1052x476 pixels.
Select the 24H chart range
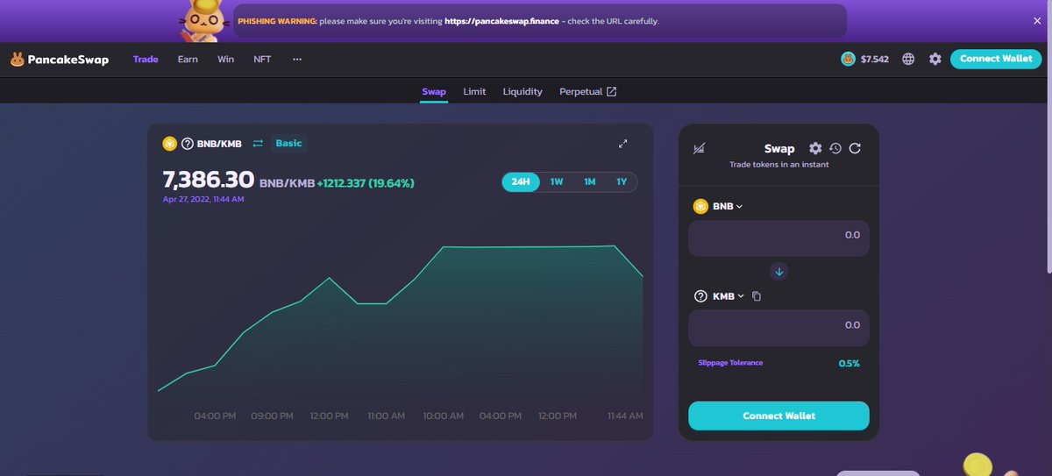coord(521,181)
